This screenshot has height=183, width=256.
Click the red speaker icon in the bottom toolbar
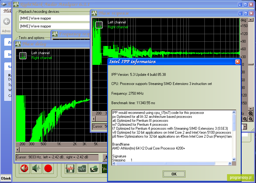[x=24, y=168]
